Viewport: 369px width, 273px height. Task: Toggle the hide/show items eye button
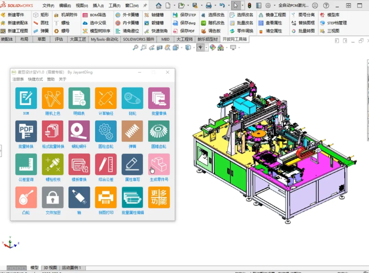point(200,48)
